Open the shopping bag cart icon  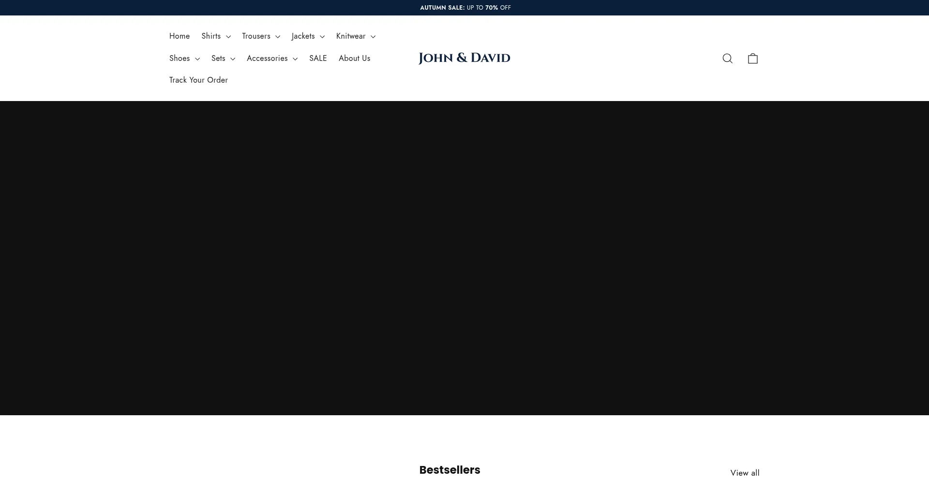[x=752, y=58]
